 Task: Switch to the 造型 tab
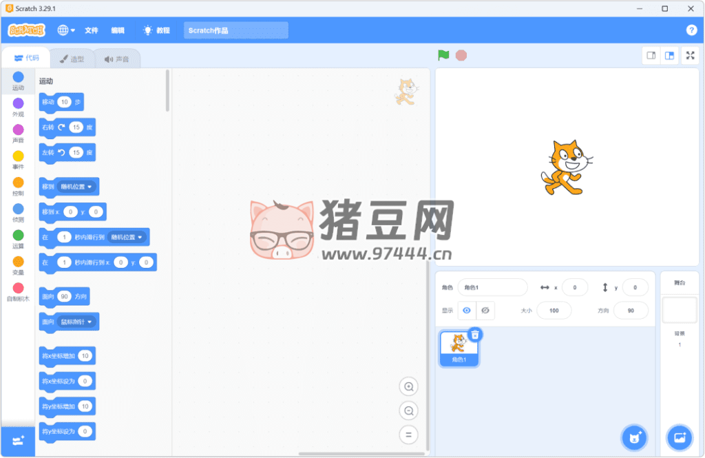(72, 59)
